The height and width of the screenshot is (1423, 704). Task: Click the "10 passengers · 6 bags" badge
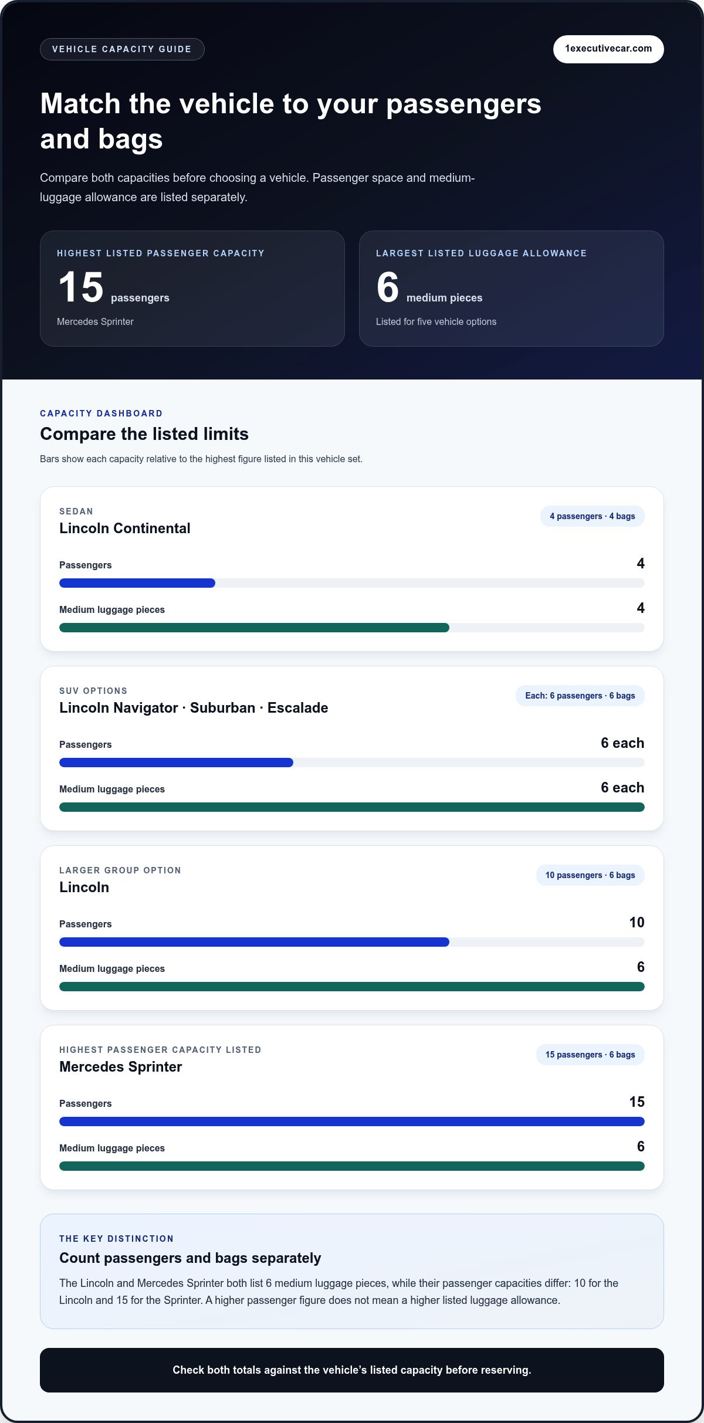click(x=590, y=875)
